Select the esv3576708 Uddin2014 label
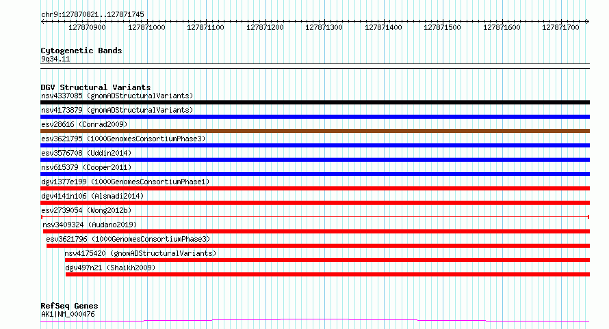The height and width of the screenshot is (329, 609). pos(86,153)
